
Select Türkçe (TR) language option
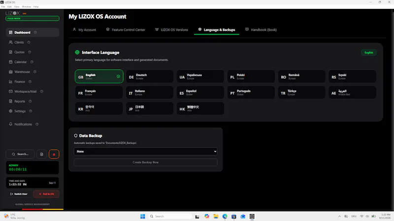[x=302, y=92]
